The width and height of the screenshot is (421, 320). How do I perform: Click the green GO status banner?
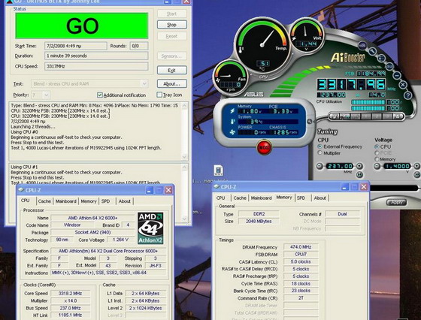pyautogui.click(x=82, y=26)
